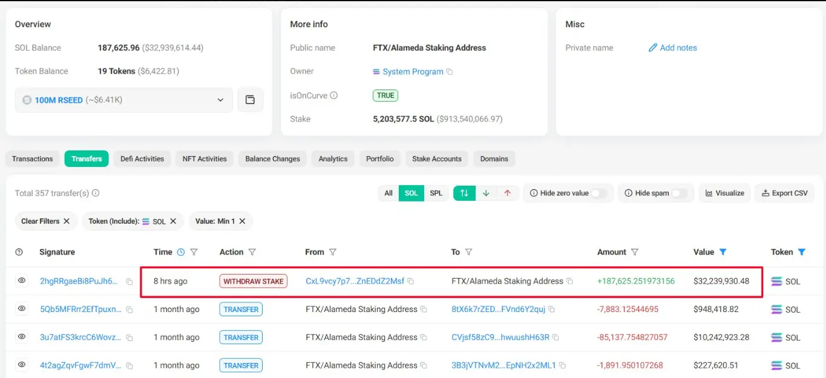Click the help icon in the table header

[x=19, y=252]
